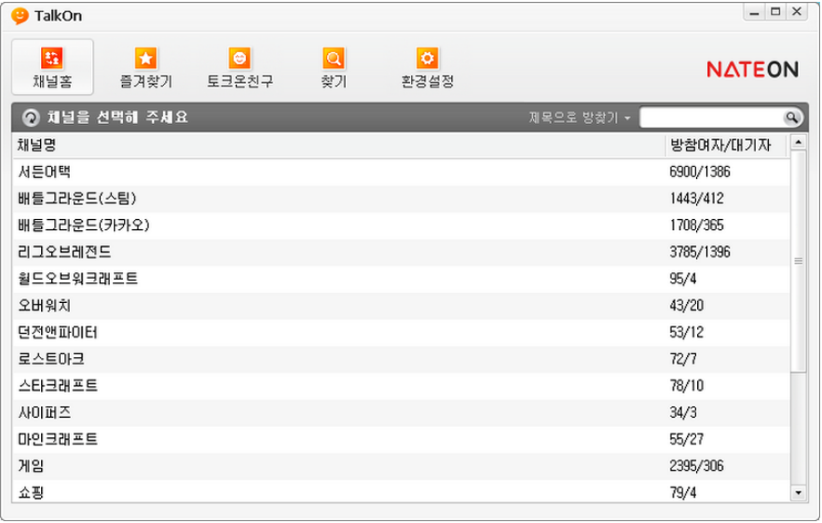The width and height of the screenshot is (822, 523).
Task: Click the TalkOn smiley logo in the title bar
Action: coord(20,16)
